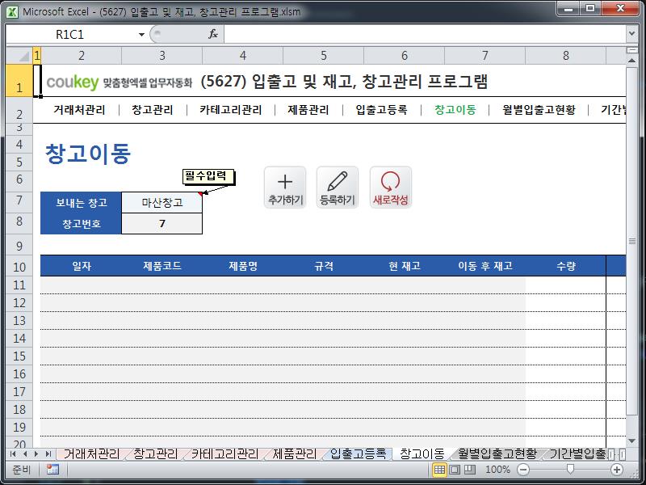The width and height of the screenshot is (646, 485).
Task: Minimize the Excel window
Action: tap(568, 8)
